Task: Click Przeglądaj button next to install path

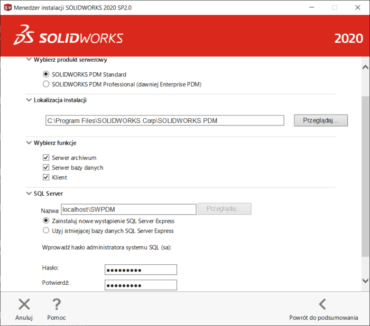Action: (321, 120)
